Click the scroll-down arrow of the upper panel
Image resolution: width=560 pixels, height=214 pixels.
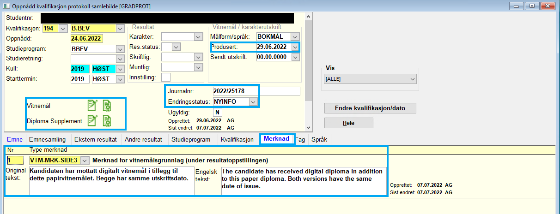(308, 128)
